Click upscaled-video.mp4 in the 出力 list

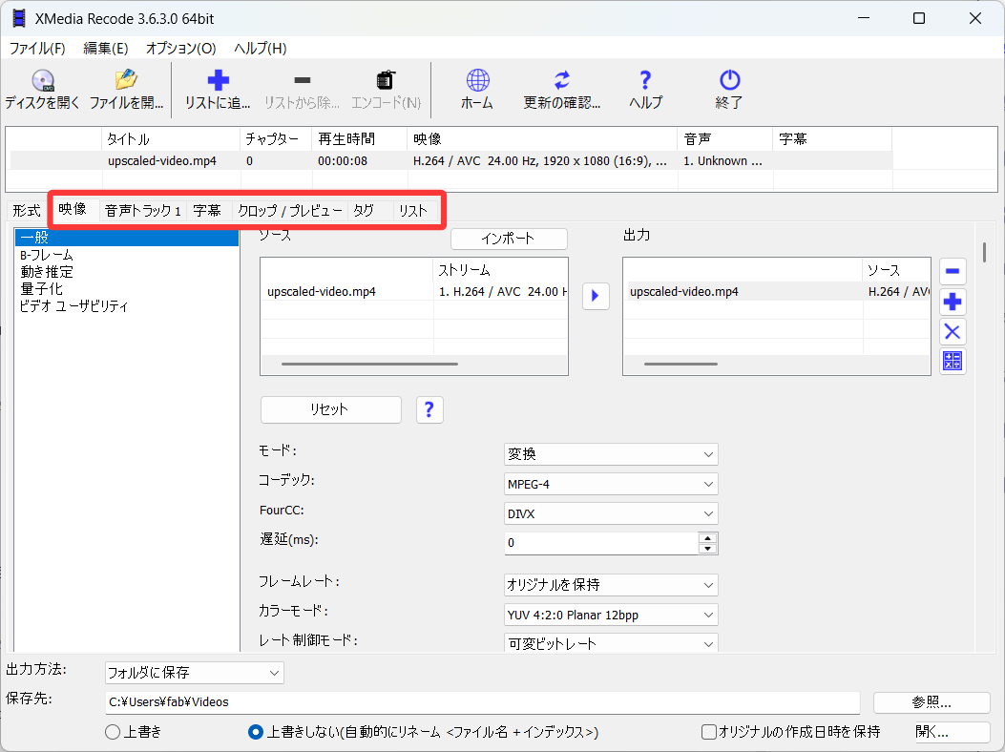tap(684, 292)
